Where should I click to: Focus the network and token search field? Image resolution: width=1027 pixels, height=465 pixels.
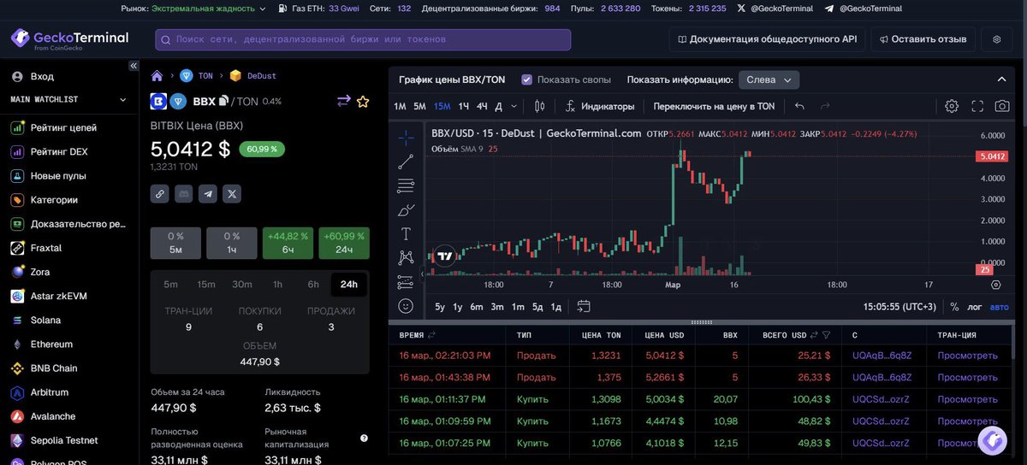pos(363,39)
